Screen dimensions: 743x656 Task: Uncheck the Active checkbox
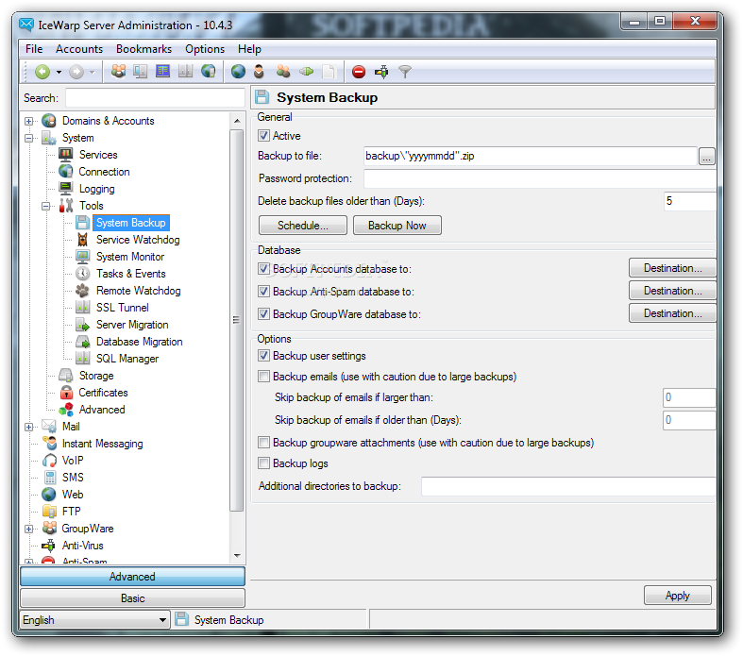(264, 136)
